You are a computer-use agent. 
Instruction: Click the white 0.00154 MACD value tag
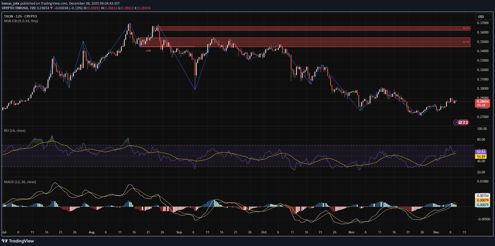pos(483,196)
